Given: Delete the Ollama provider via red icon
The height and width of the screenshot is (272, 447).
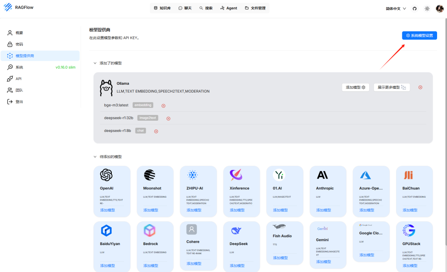Looking at the screenshot, I should [x=420, y=88].
